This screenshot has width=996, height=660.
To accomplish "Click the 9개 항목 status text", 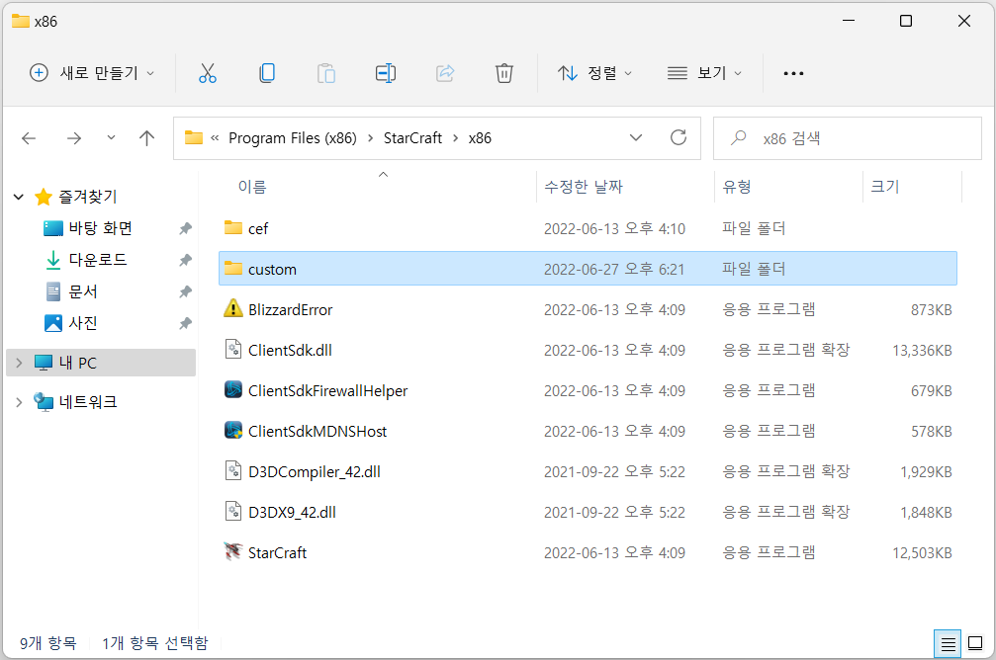I will (47, 643).
